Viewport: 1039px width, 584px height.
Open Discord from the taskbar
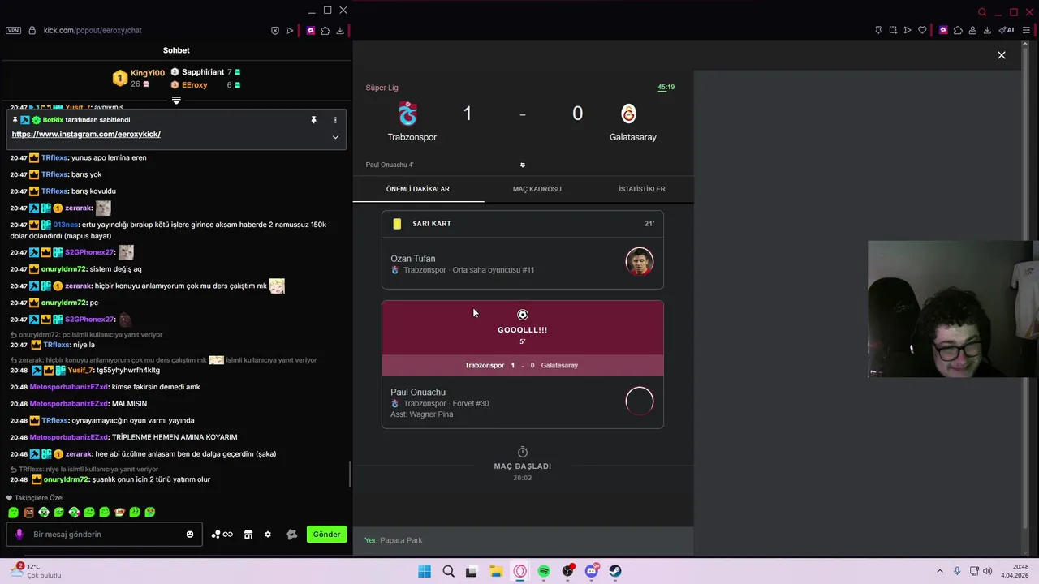(x=592, y=571)
